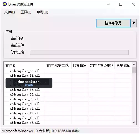This screenshot has width=140, height=134.
Task: Select the d3dcompiler_37.dll row
Action: point(68,90)
